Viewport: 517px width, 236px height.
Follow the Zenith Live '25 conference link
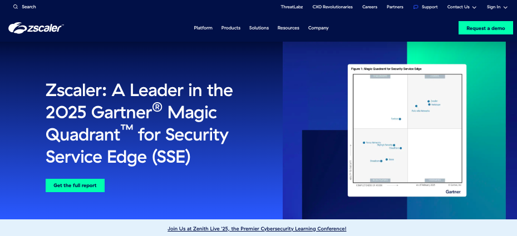257,229
